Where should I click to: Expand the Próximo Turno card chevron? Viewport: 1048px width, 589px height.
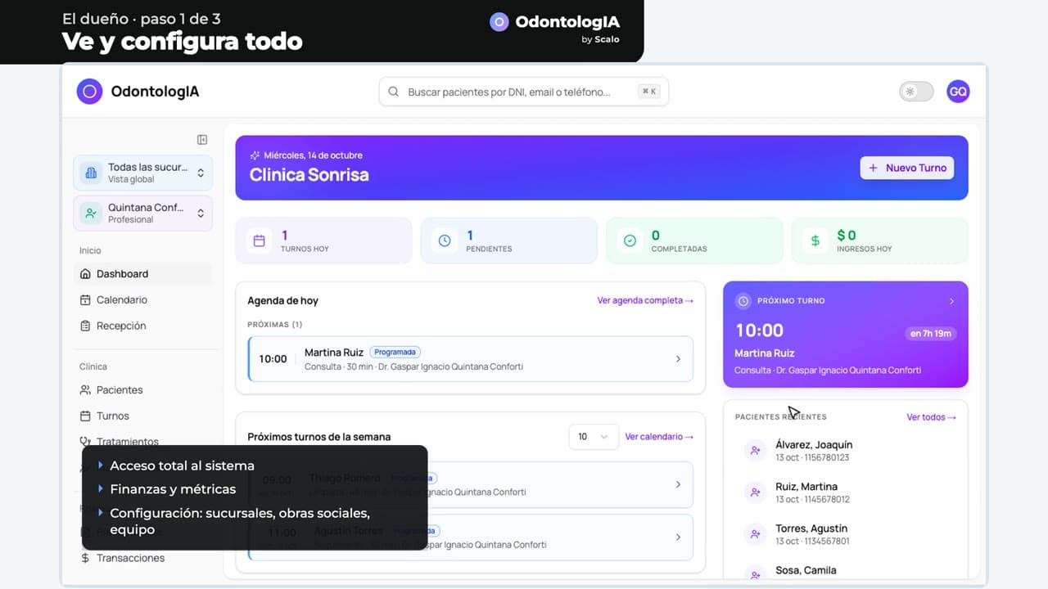tap(951, 301)
